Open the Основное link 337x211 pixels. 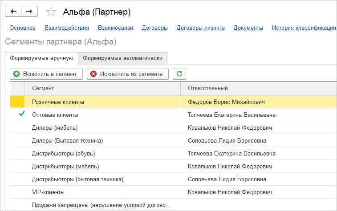tap(22, 28)
